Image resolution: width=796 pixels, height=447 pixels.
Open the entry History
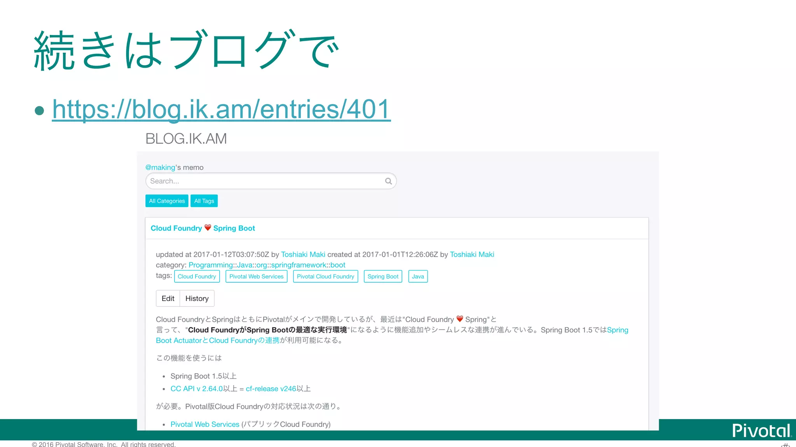197,298
